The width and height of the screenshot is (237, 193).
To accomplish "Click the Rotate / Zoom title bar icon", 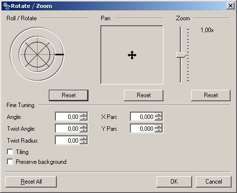I will (6, 6).
